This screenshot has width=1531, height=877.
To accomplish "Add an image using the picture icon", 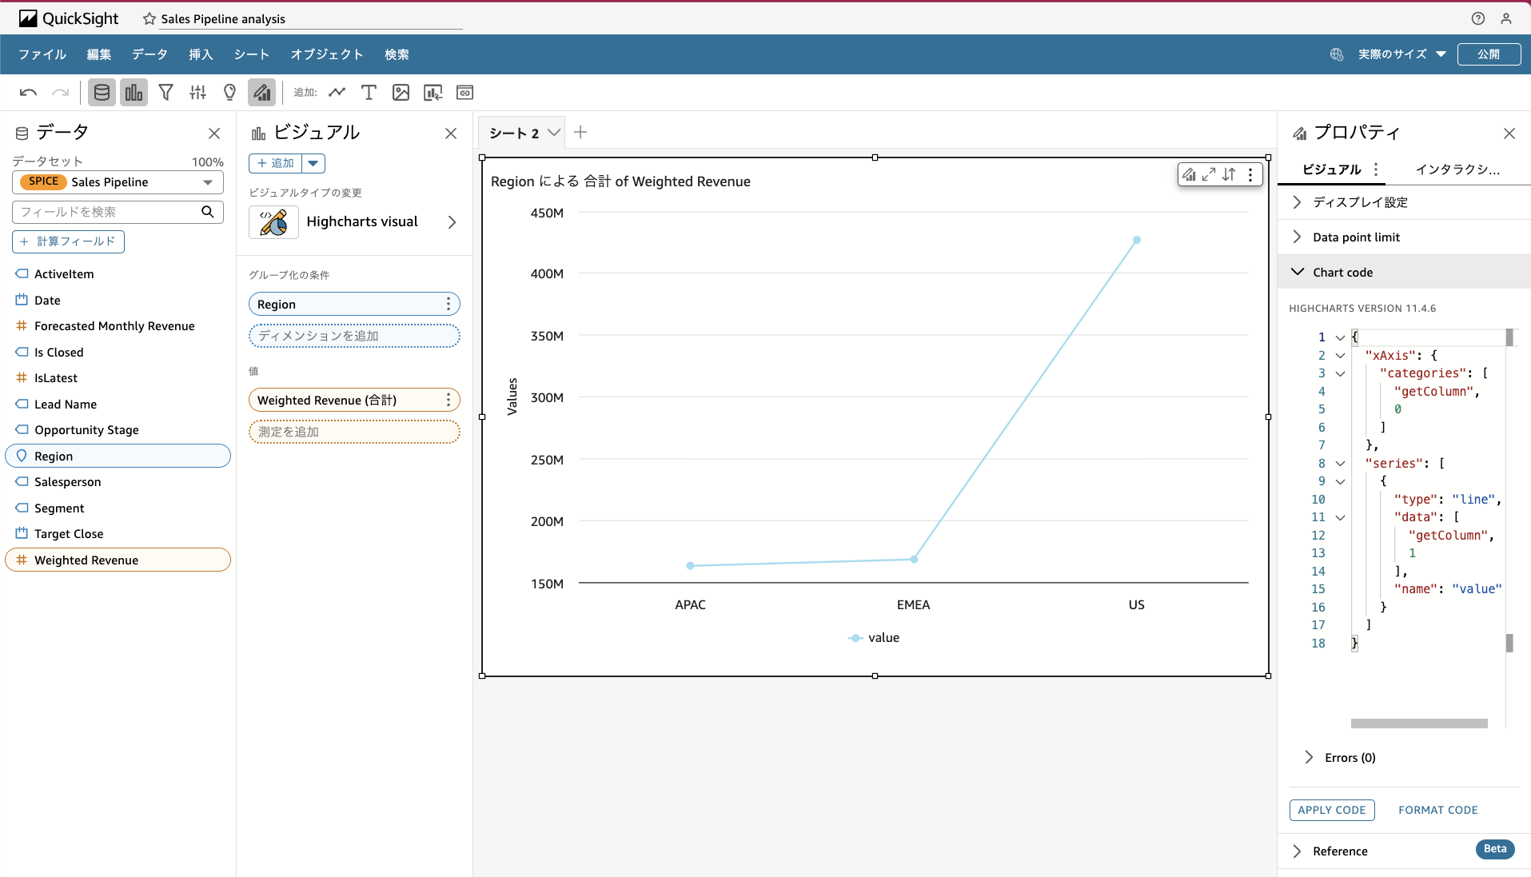I will click(401, 93).
